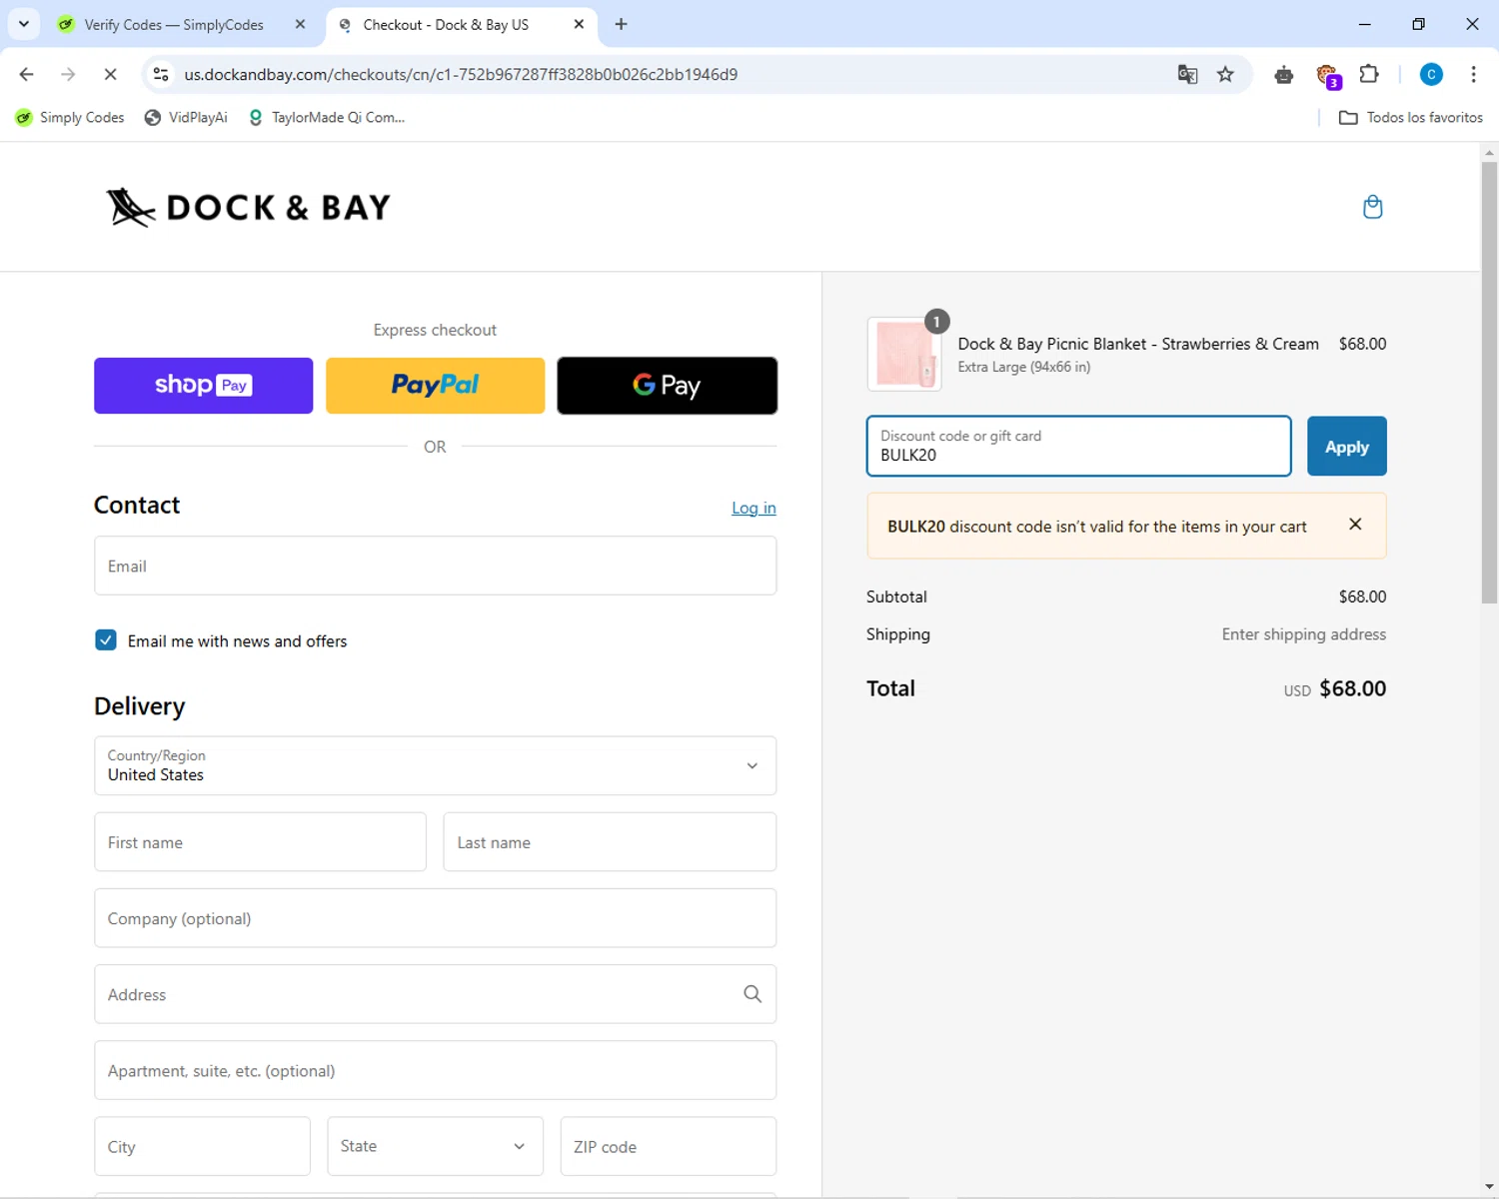The height and width of the screenshot is (1199, 1499).
Task: View site information icon in address bar
Action: tap(161, 74)
